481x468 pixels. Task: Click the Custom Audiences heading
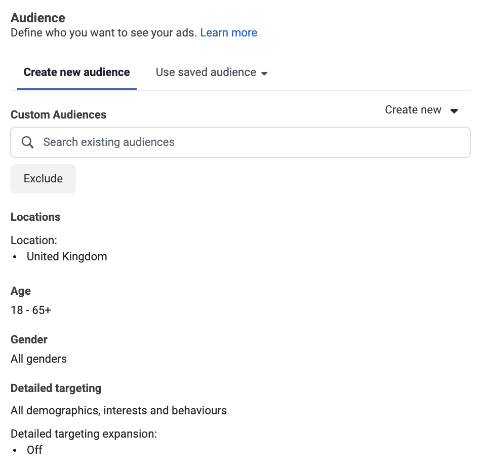click(x=58, y=114)
